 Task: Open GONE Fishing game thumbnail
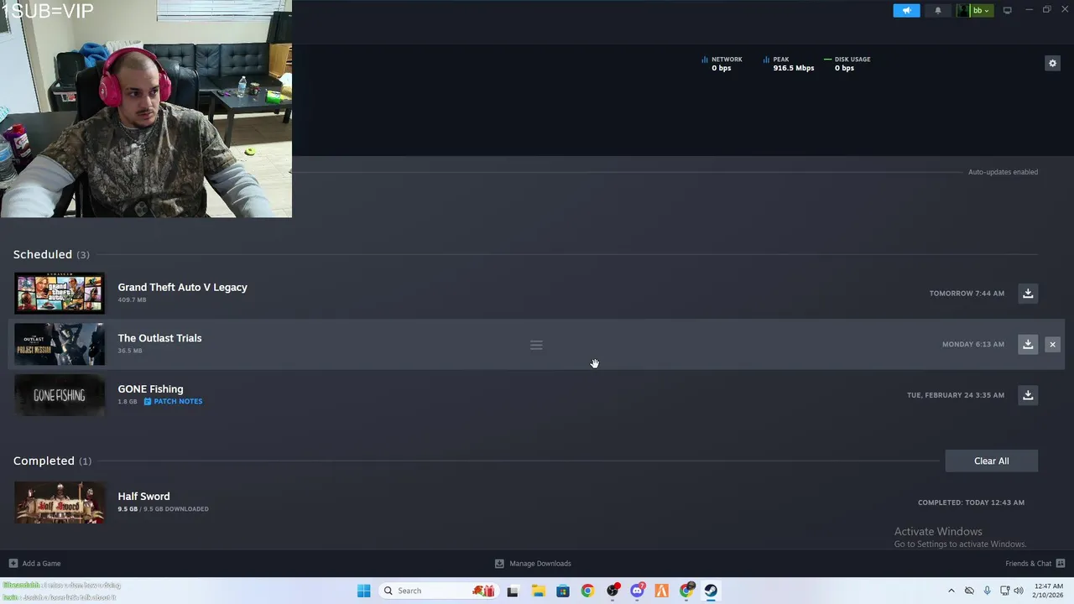tap(60, 395)
